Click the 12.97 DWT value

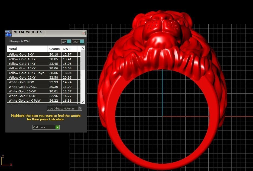click(67, 54)
